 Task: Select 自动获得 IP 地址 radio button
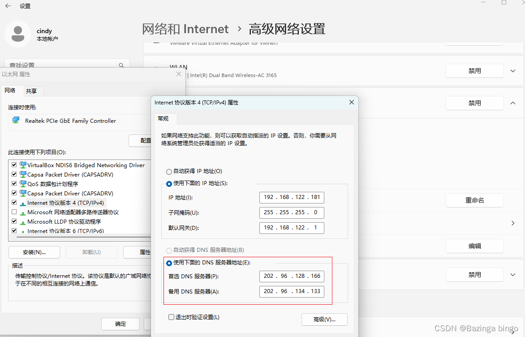pyautogui.click(x=169, y=172)
